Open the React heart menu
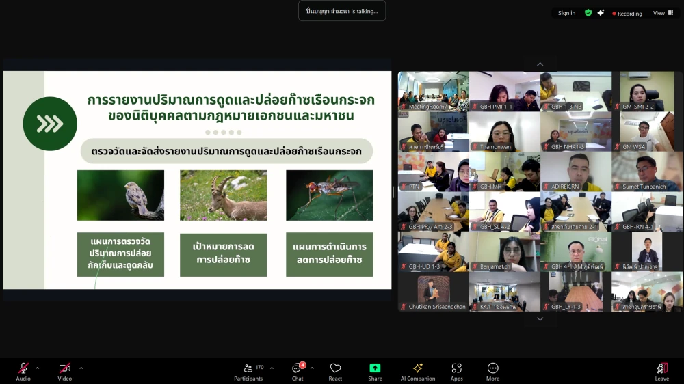This screenshot has height=384, width=684. click(x=335, y=372)
